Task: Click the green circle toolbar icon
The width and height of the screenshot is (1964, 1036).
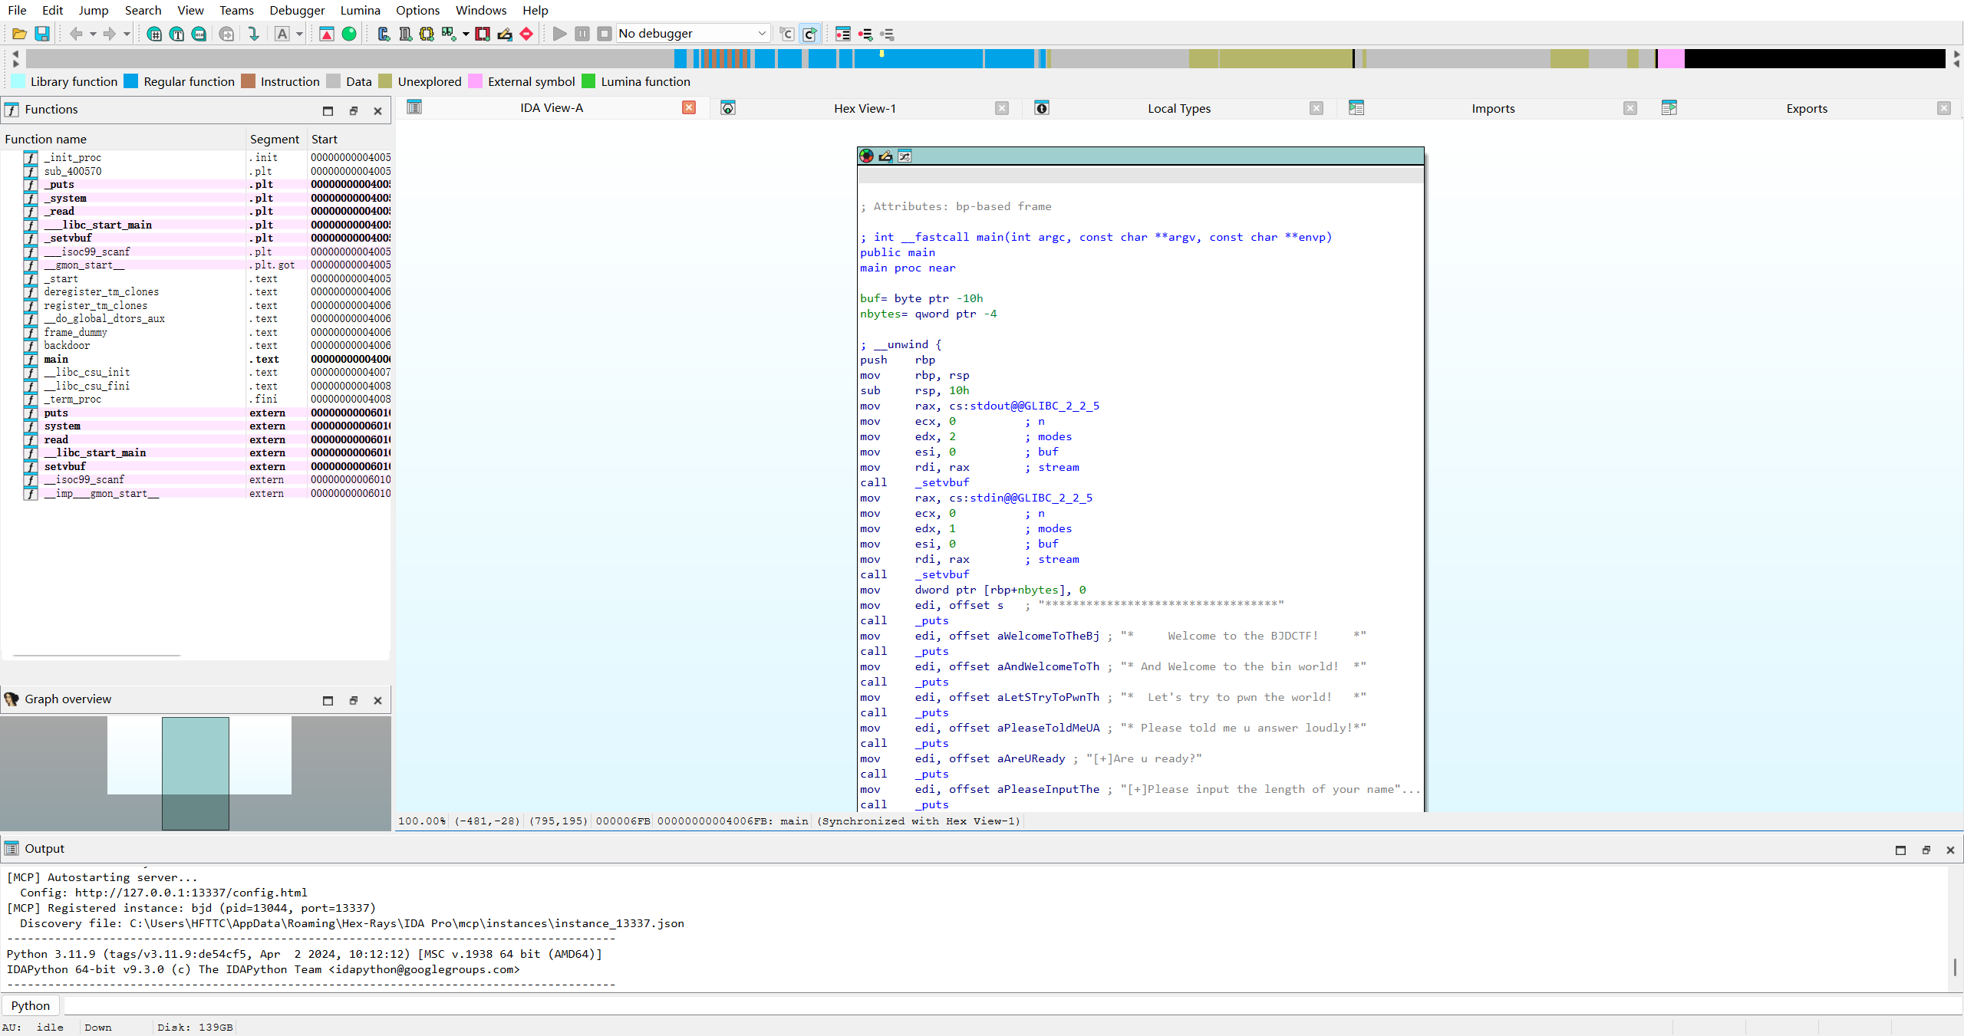Action: point(349,34)
